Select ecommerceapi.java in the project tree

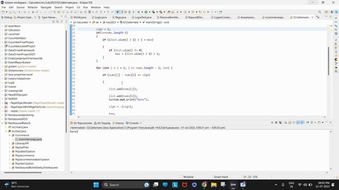coord(29,139)
